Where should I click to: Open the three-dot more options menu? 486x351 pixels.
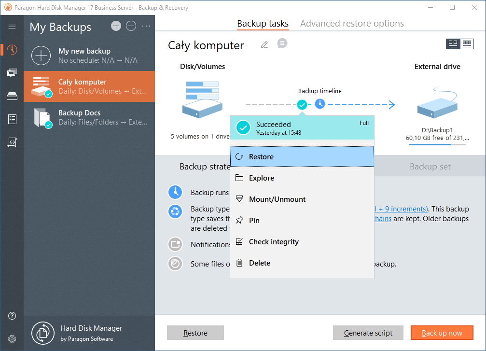tap(146, 27)
